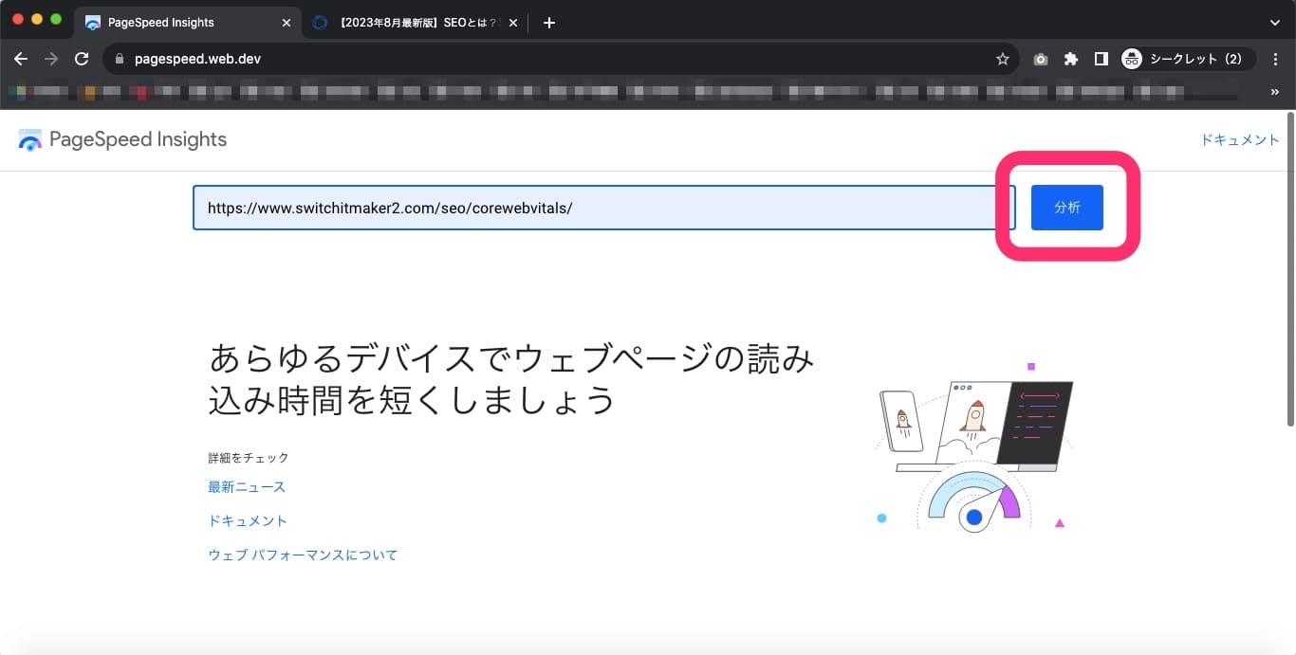The height and width of the screenshot is (655, 1296).
Task: Click the 分析 analyze button
Action: coord(1066,208)
